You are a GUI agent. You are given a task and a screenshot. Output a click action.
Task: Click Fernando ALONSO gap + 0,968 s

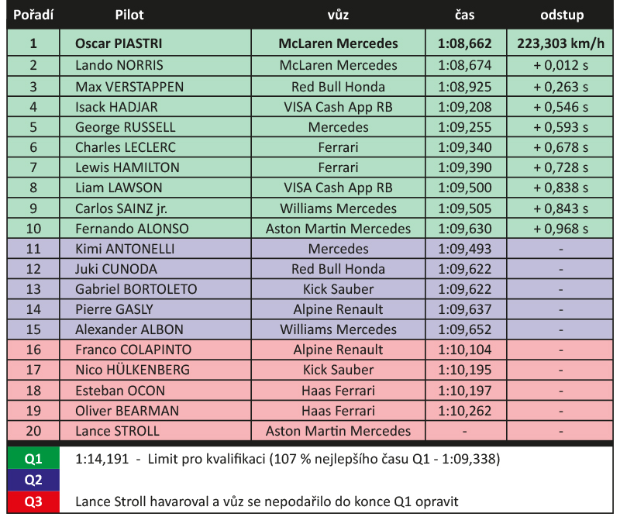click(560, 229)
